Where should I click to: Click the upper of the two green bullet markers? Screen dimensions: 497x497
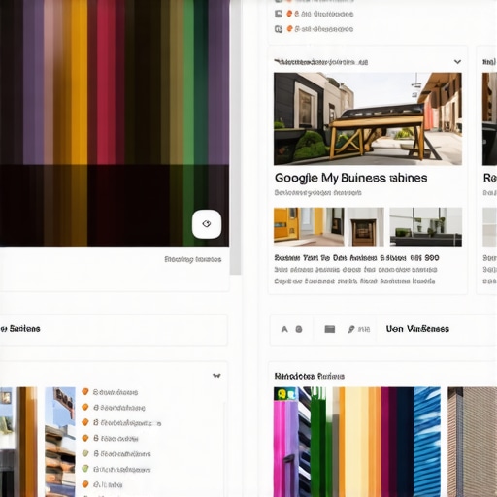pyautogui.click(x=85, y=453)
